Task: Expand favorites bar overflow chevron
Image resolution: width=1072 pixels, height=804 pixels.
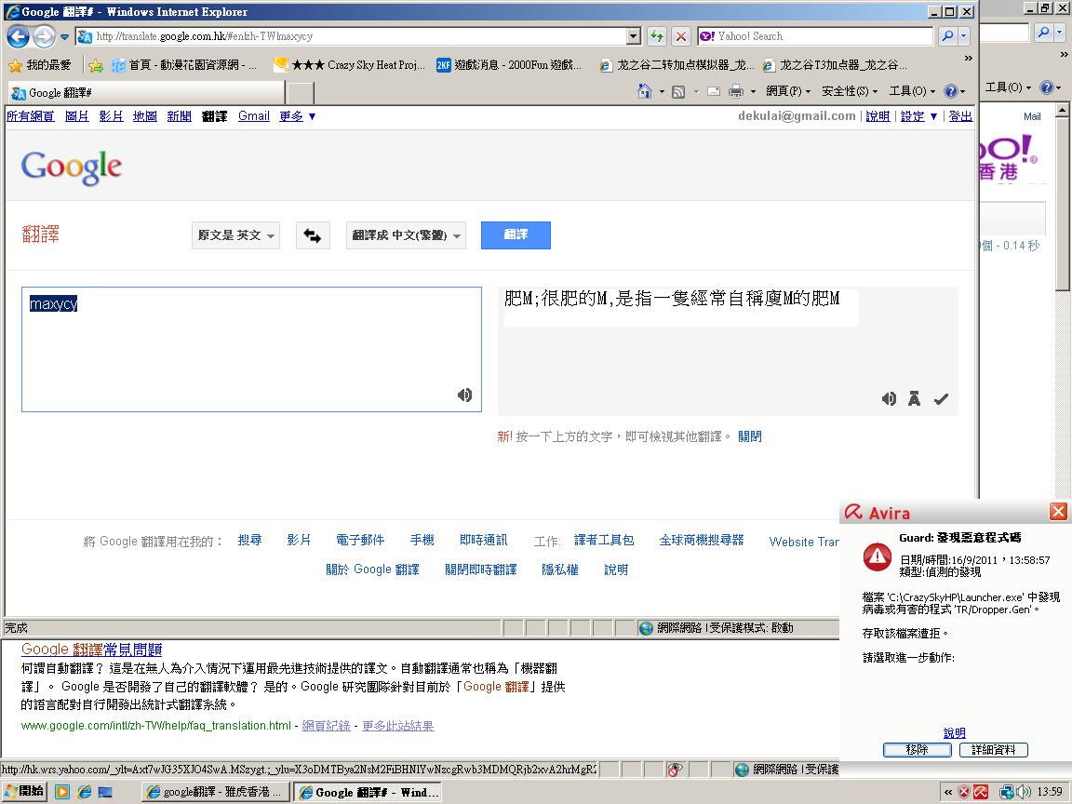Action: pos(968,59)
